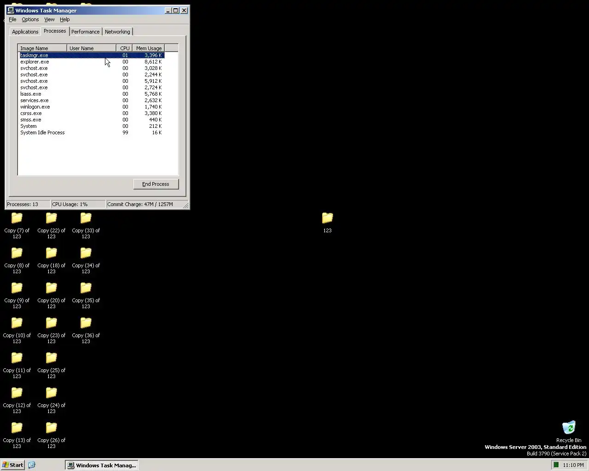The image size is (589, 471).
Task: Click the End Process button
Action: tap(156, 184)
